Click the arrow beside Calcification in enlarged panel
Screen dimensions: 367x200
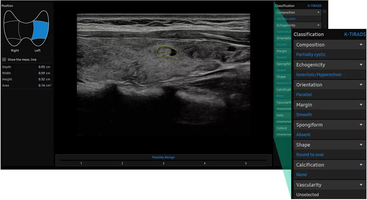[x=361, y=165]
